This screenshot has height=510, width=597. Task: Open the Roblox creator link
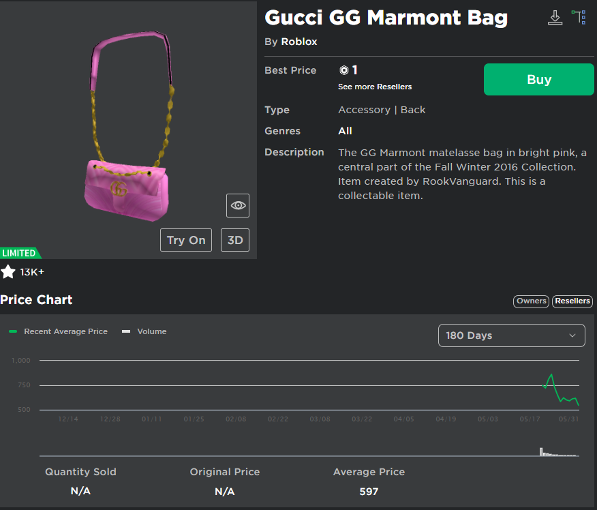299,42
